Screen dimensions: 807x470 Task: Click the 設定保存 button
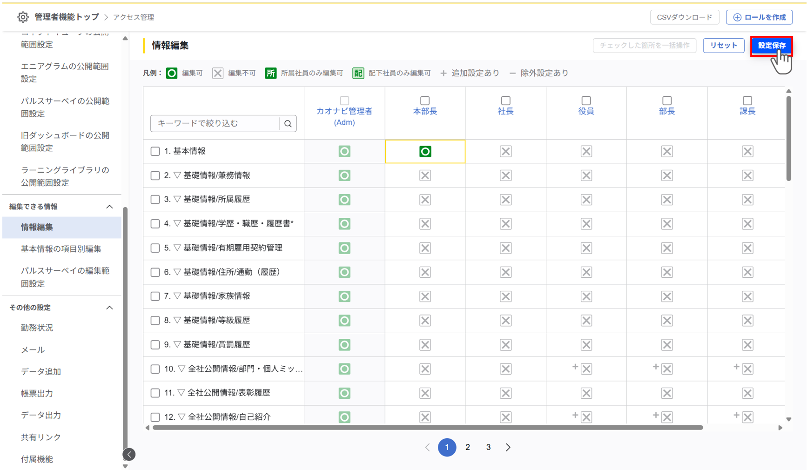click(771, 46)
